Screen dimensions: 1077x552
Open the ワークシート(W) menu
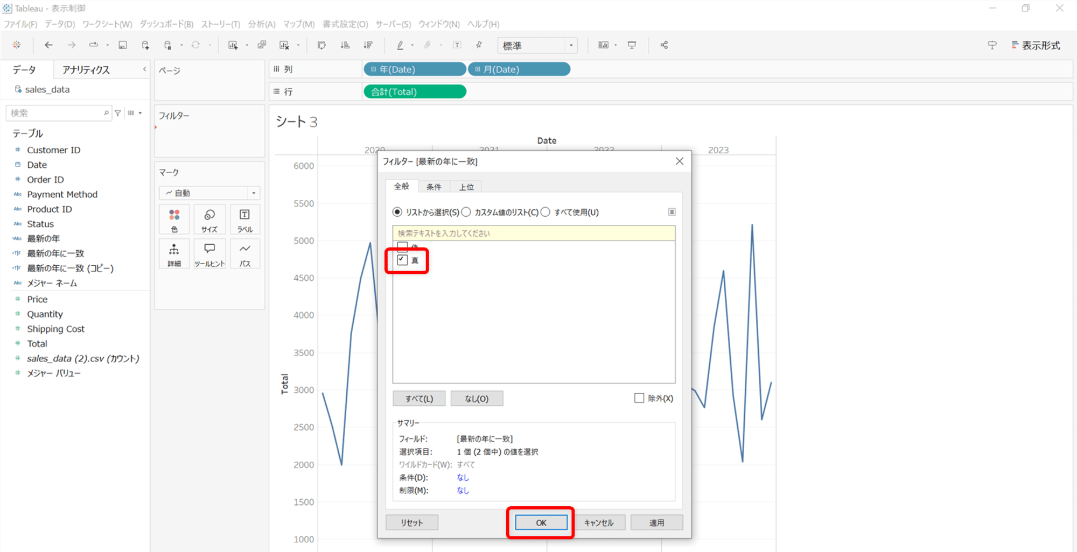[x=107, y=24]
